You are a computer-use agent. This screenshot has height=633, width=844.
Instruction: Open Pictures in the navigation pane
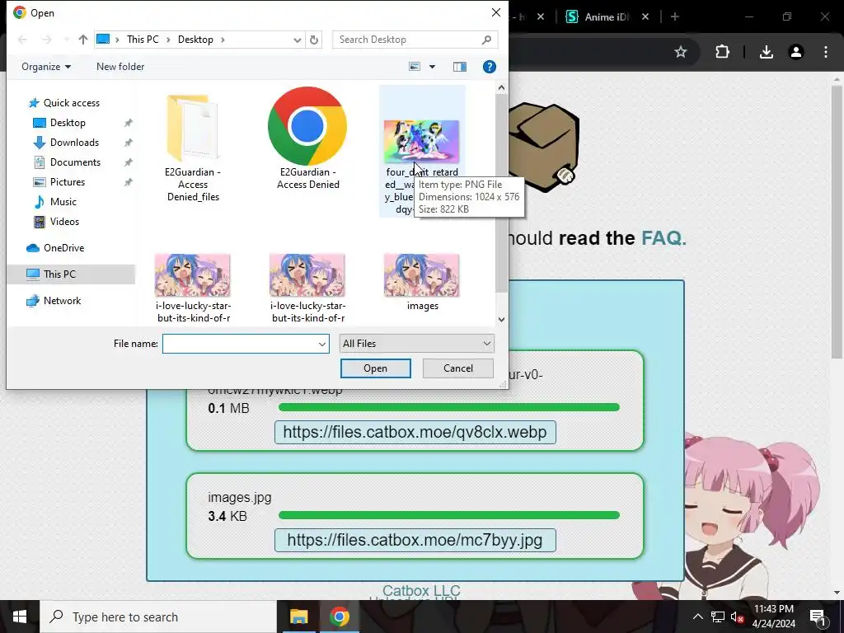[68, 182]
